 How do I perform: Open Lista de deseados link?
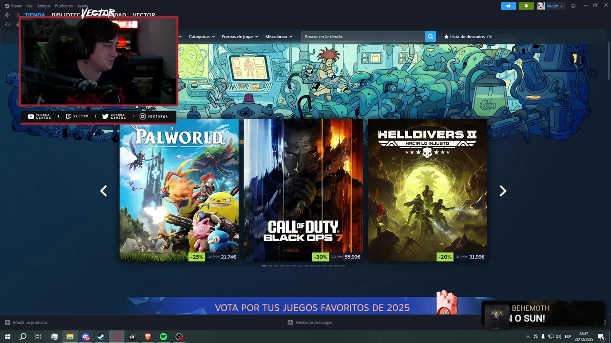pyautogui.click(x=468, y=37)
